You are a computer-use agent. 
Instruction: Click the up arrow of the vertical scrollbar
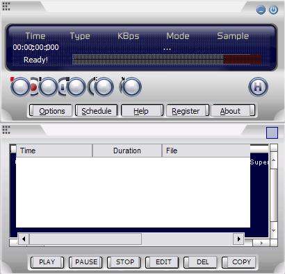point(274,160)
